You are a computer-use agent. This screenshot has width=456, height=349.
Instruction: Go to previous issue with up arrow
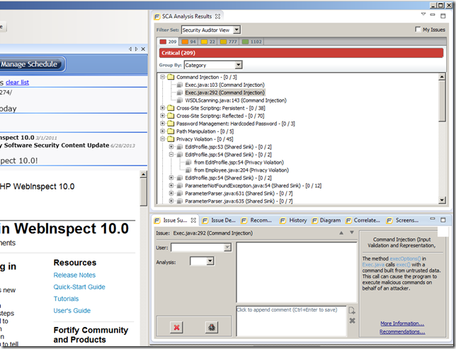pyautogui.click(x=341, y=233)
